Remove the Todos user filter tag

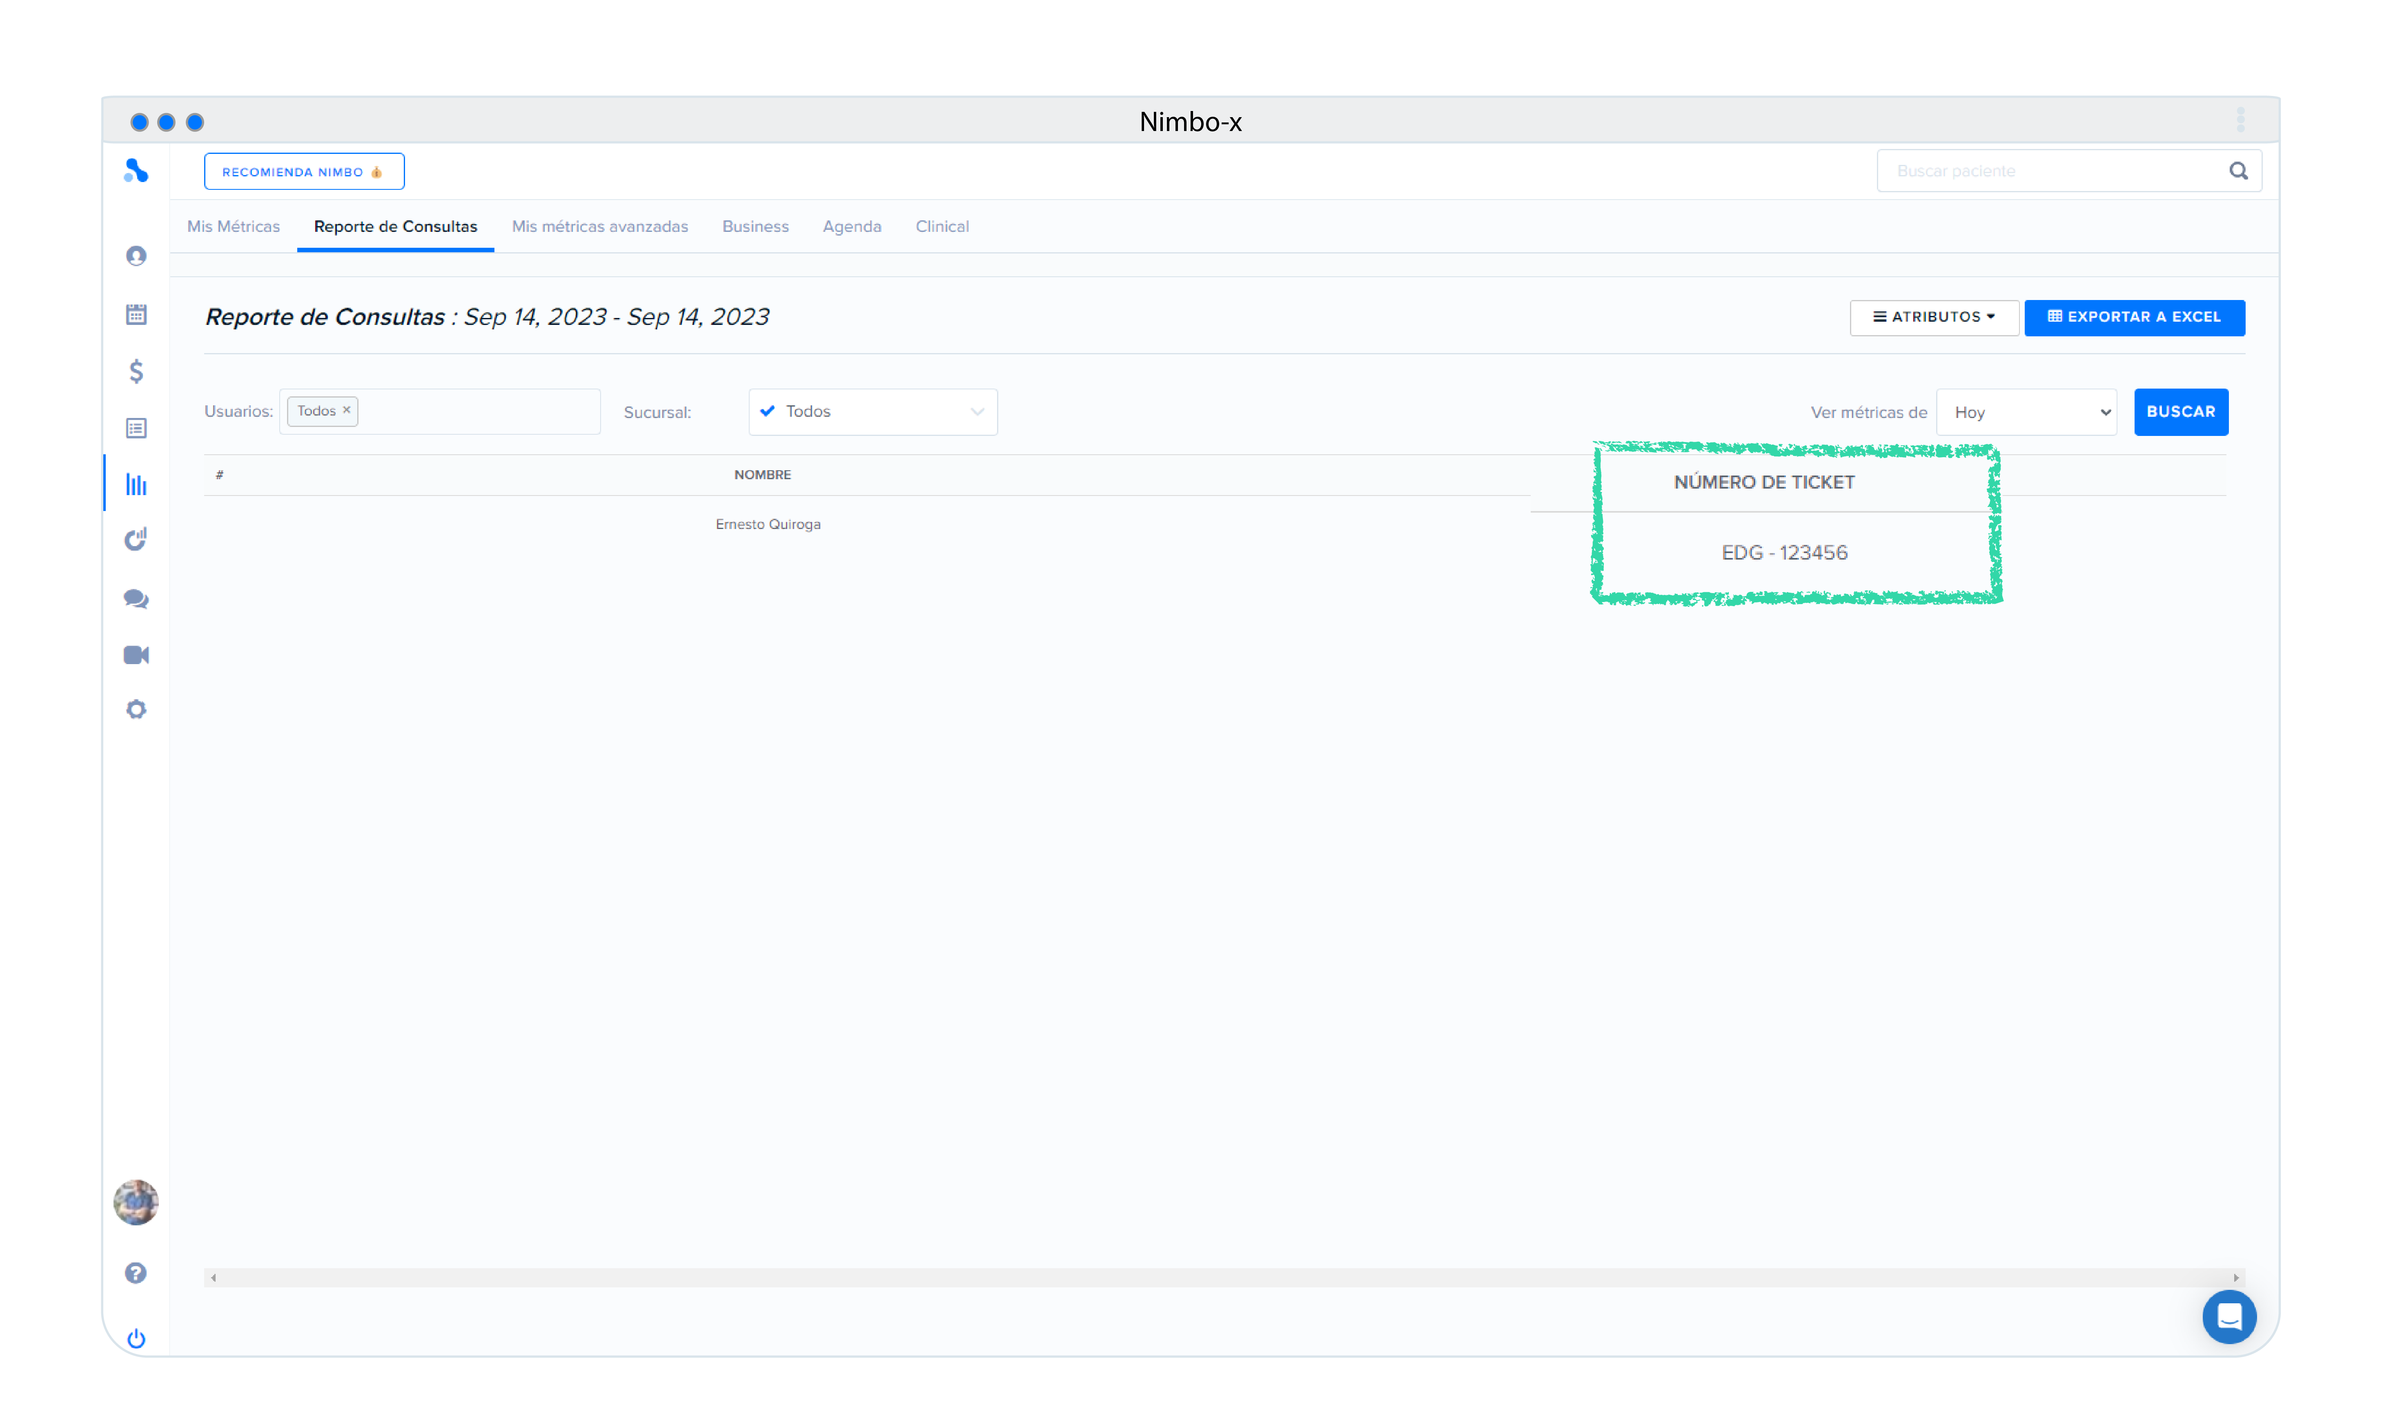tap(347, 410)
